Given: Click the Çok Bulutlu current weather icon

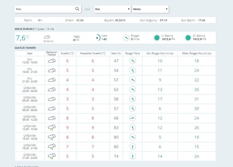Looking at the screenshot, I should [x=47, y=37].
